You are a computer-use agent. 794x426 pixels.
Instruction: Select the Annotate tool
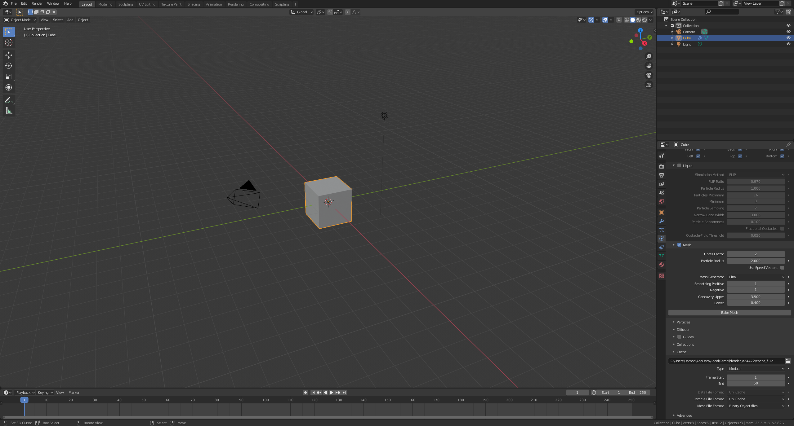point(9,100)
